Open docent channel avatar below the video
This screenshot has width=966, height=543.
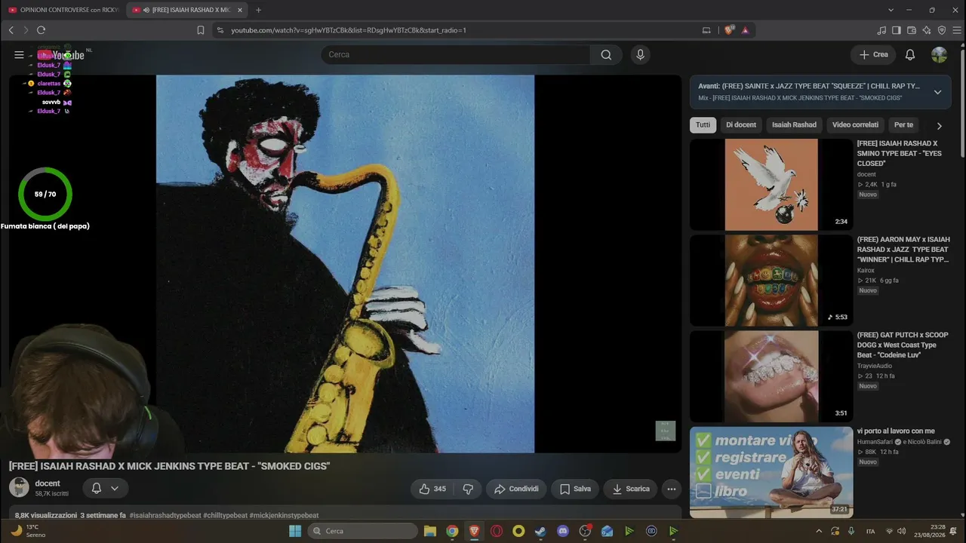(19, 487)
